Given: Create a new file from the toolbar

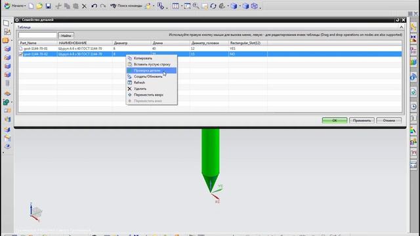Looking at the screenshot, I should [x=31, y=6].
